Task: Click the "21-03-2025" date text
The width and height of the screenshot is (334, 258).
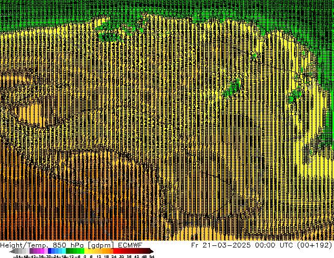Action: tap(227, 245)
